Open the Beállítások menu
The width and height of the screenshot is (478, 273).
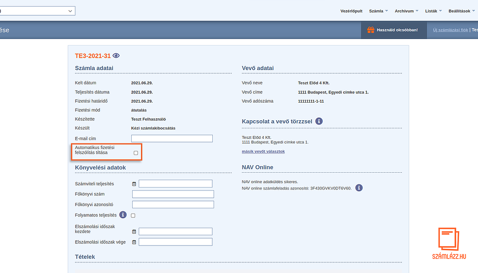point(461,11)
